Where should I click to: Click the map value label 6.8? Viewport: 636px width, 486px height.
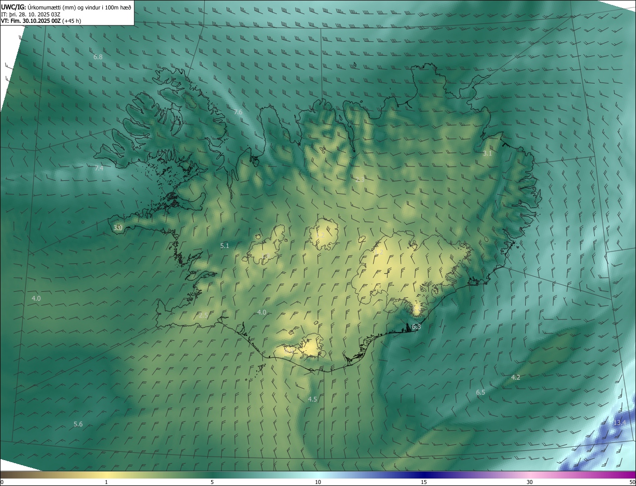pyautogui.click(x=98, y=57)
